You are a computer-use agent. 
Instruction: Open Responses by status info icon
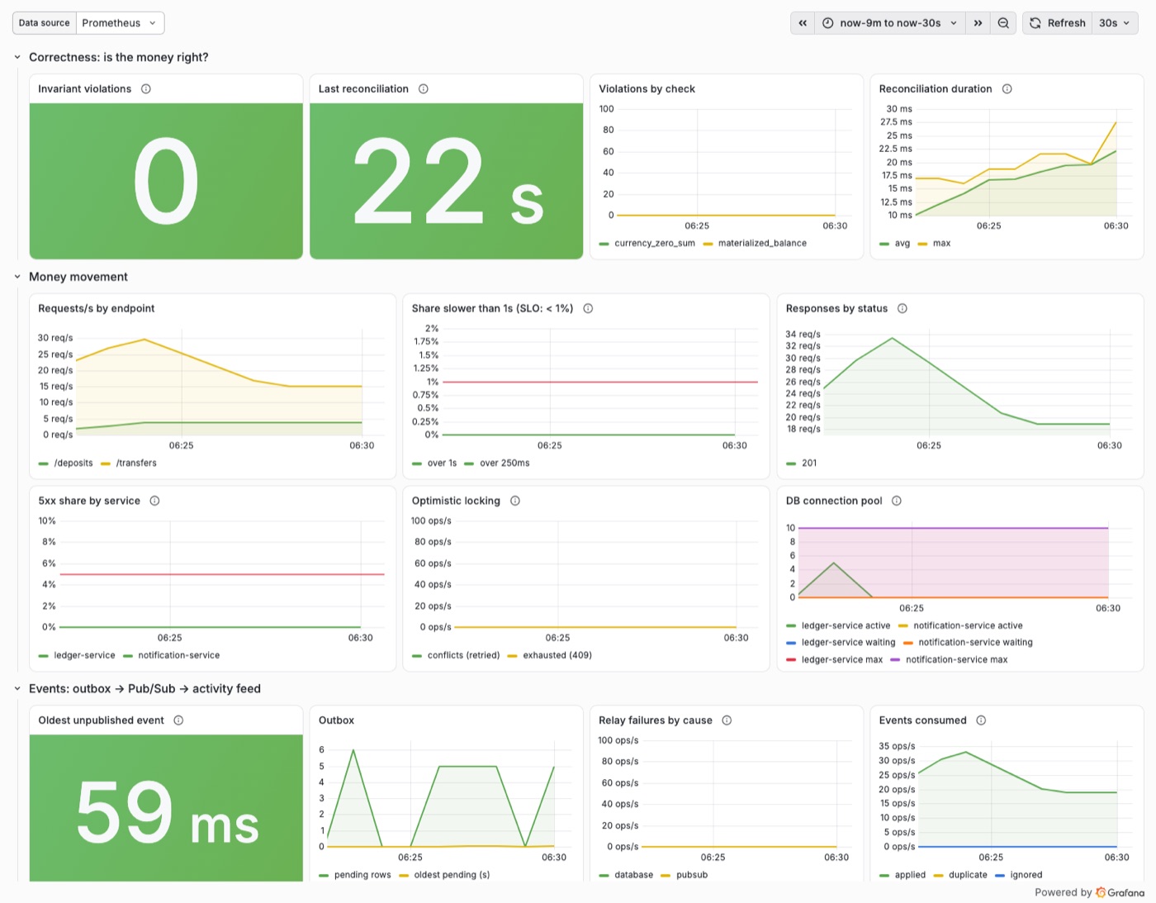click(903, 309)
